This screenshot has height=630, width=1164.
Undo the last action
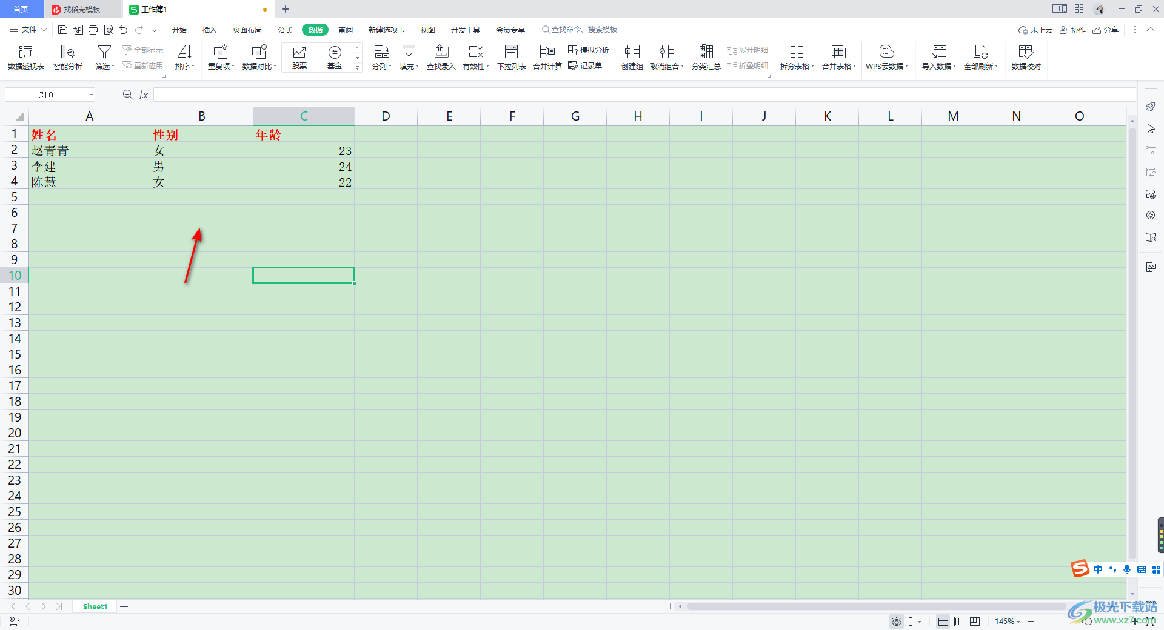coord(124,30)
